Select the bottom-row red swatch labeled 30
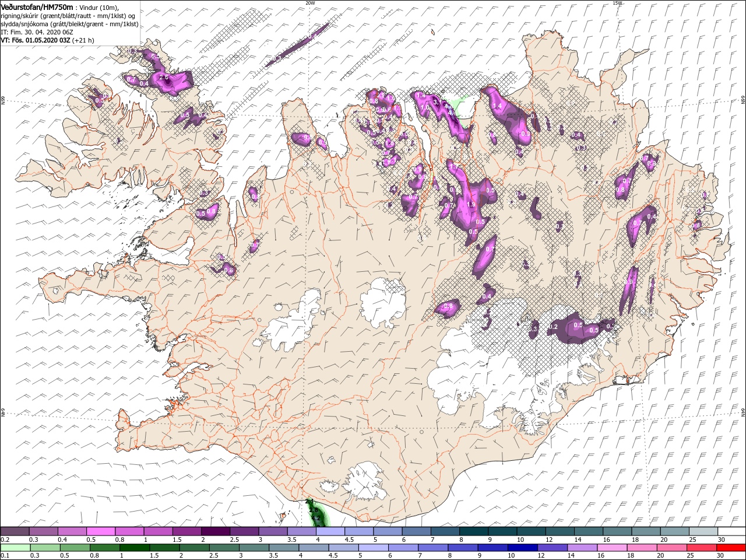The width and height of the screenshot is (746, 560). (732, 548)
